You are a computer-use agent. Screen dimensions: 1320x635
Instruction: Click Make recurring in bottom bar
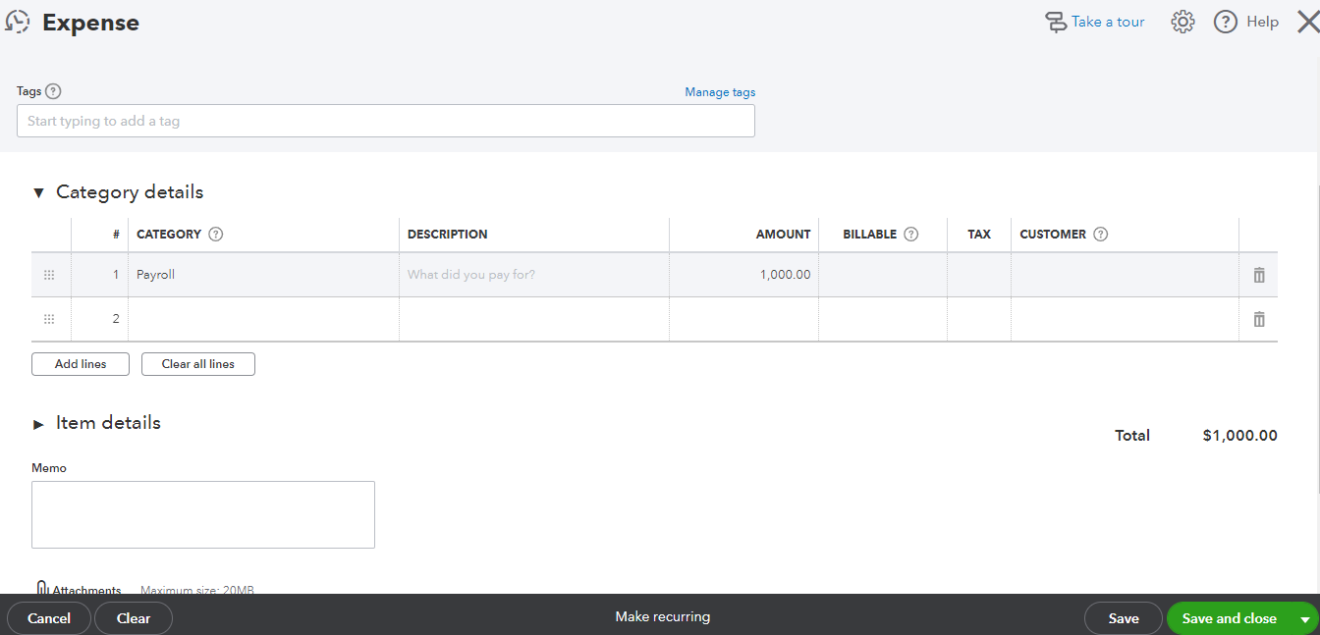pos(662,617)
